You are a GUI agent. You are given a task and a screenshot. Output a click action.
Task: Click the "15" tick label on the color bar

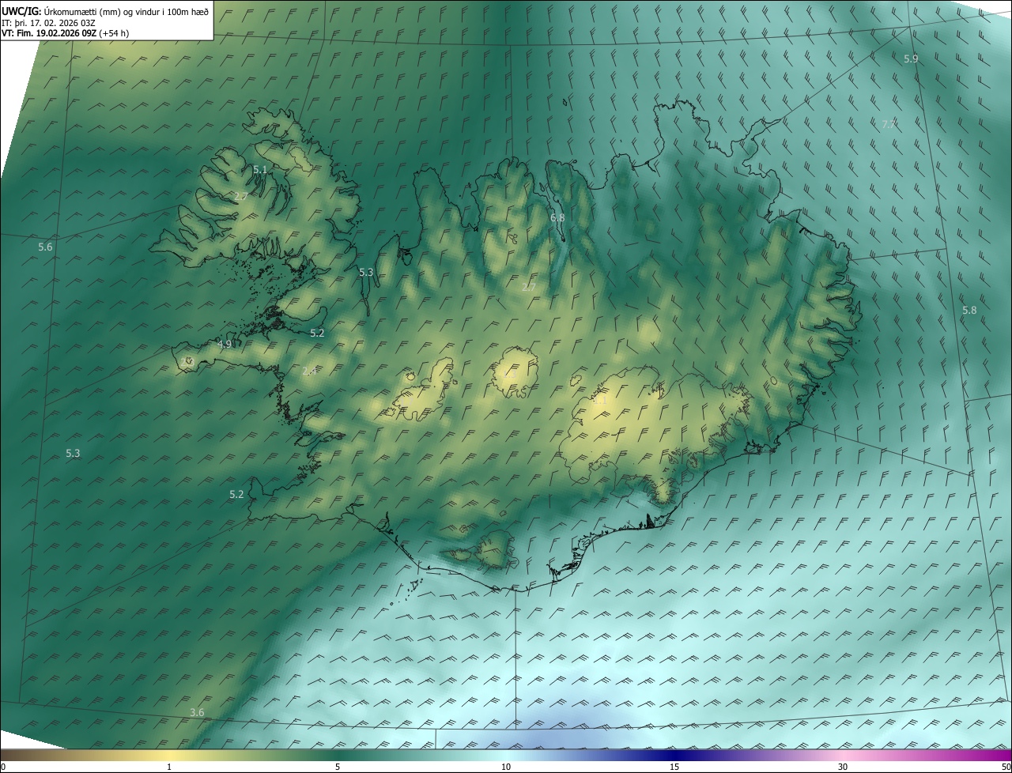point(674,767)
